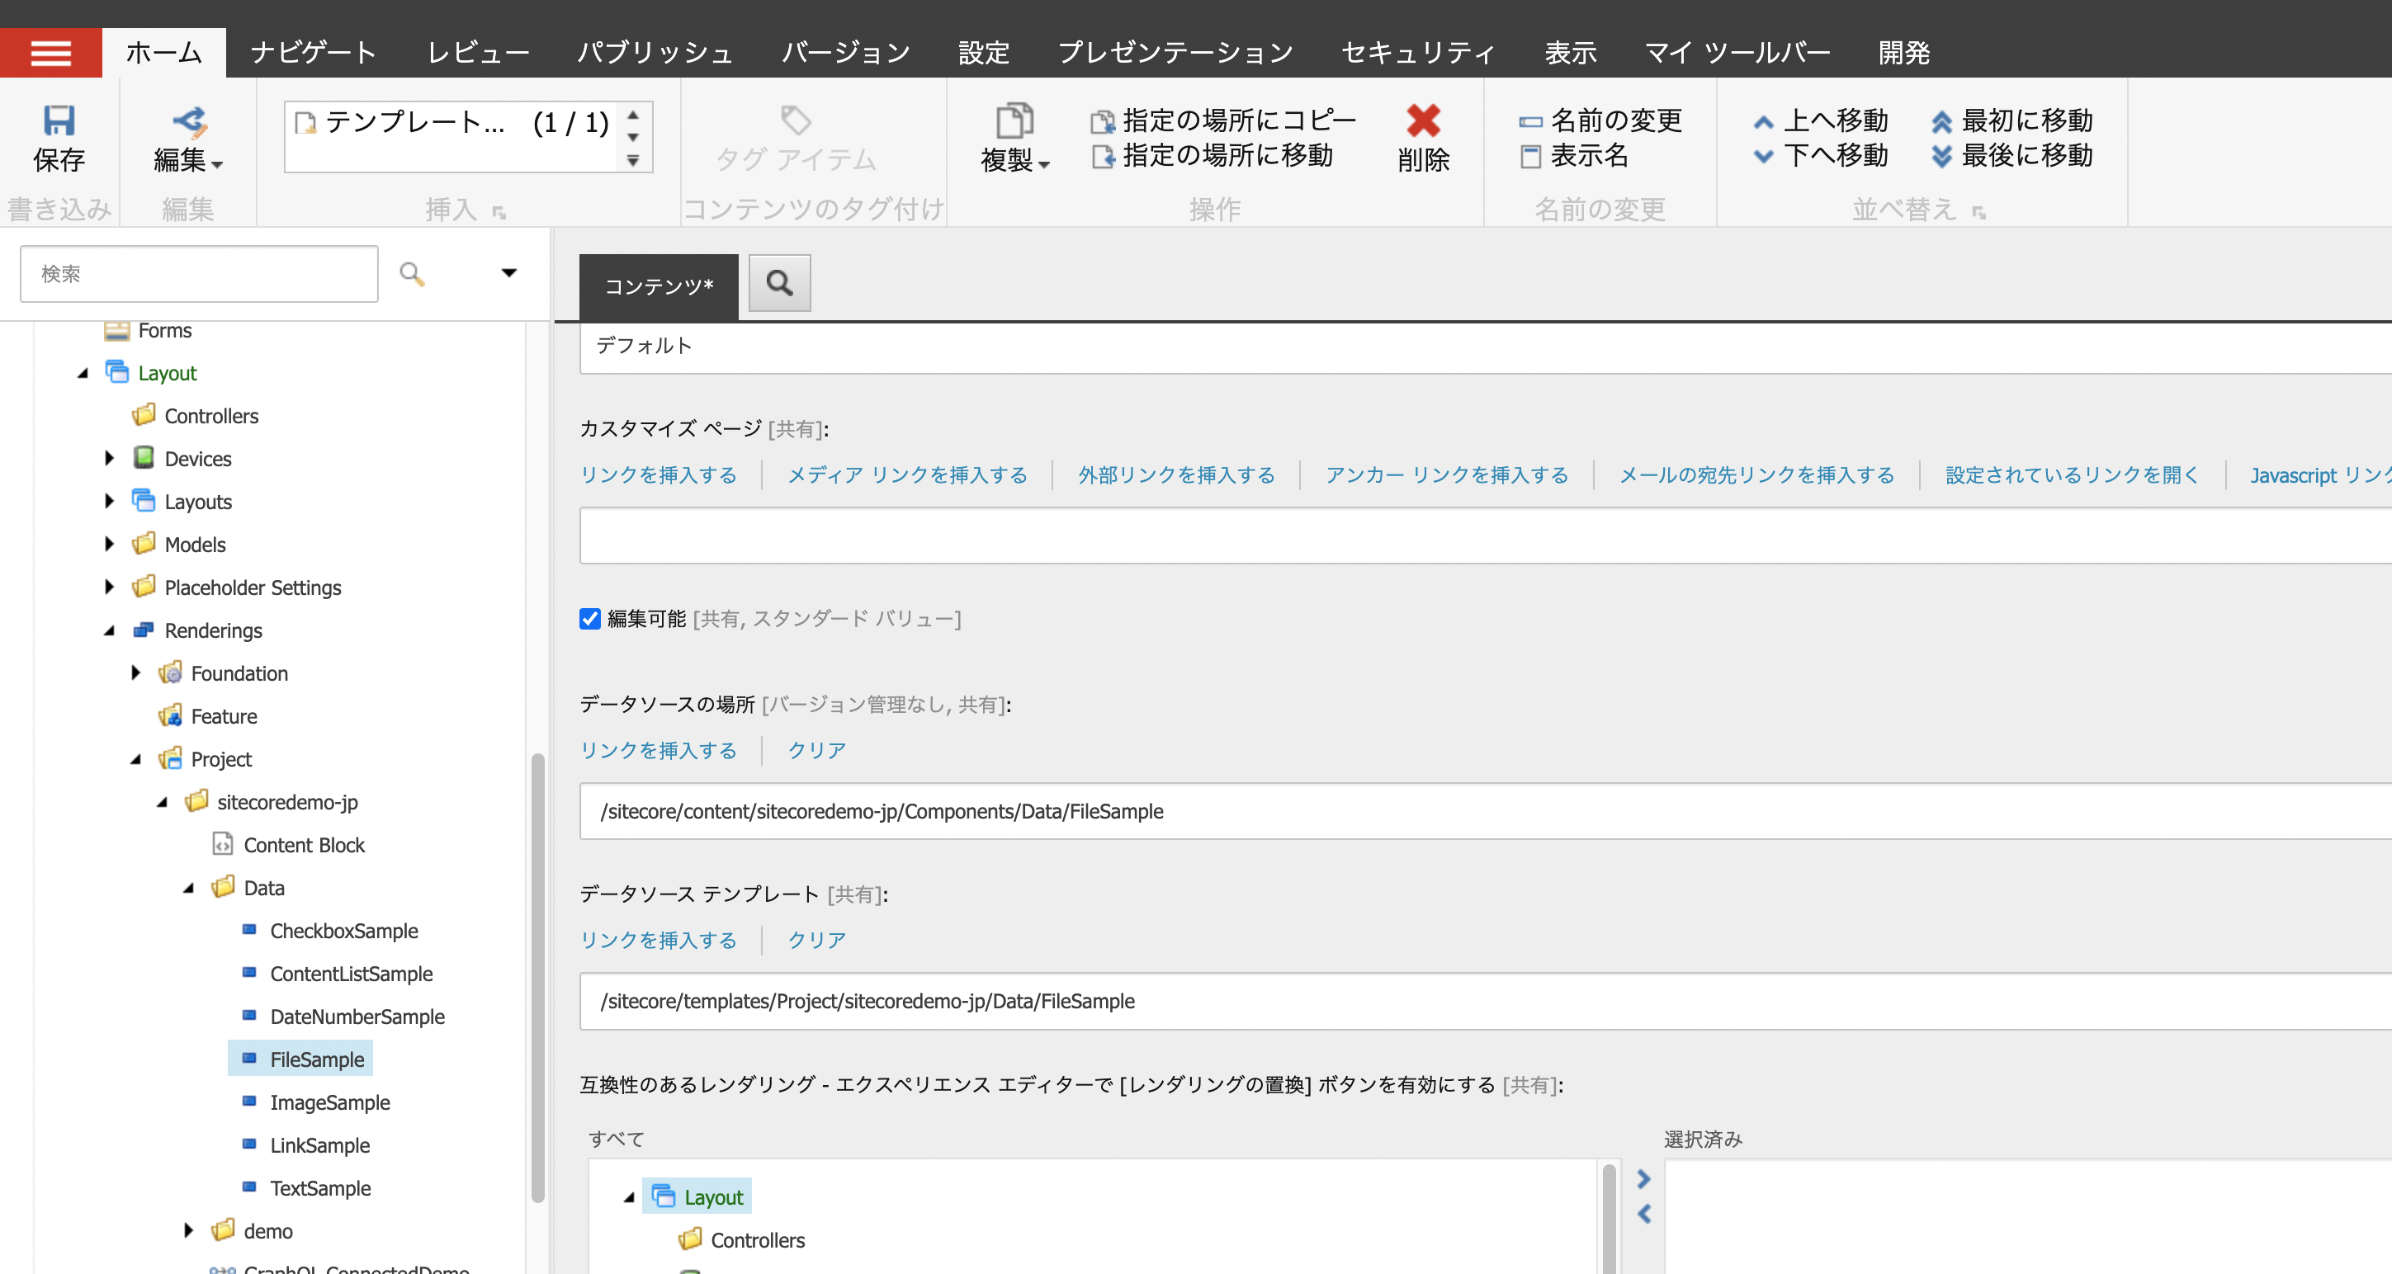The width and height of the screenshot is (2392, 1274).
Task: Click 下へ移動 move down
Action: (1820, 155)
